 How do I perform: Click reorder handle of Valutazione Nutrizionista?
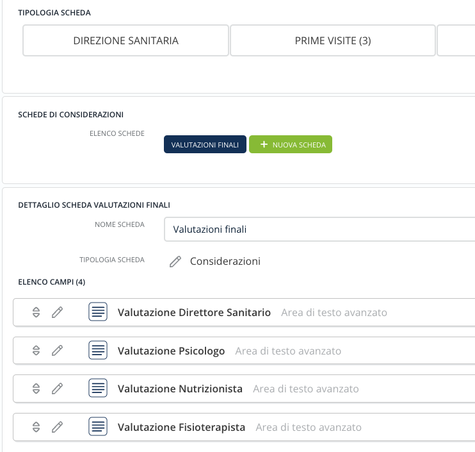pos(36,389)
